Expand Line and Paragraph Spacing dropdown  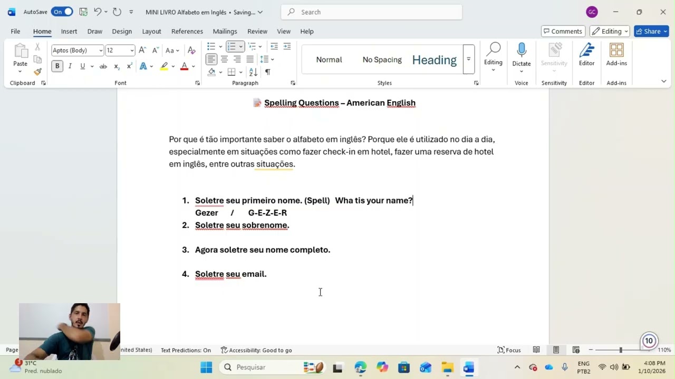(x=272, y=59)
